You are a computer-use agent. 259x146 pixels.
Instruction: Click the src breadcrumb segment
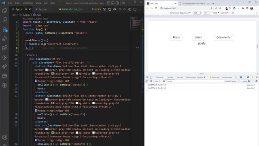(14, 15)
